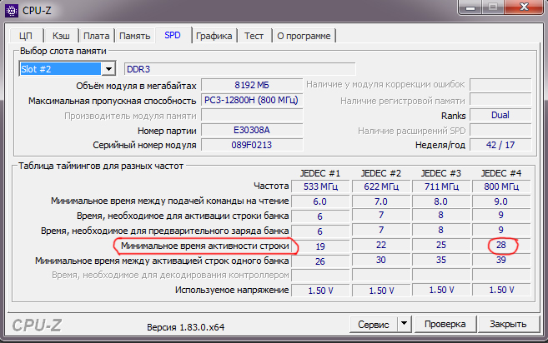Click the Проверка button
Image resolution: width=548 pixels, height=343 pixels.
[445, 324]
